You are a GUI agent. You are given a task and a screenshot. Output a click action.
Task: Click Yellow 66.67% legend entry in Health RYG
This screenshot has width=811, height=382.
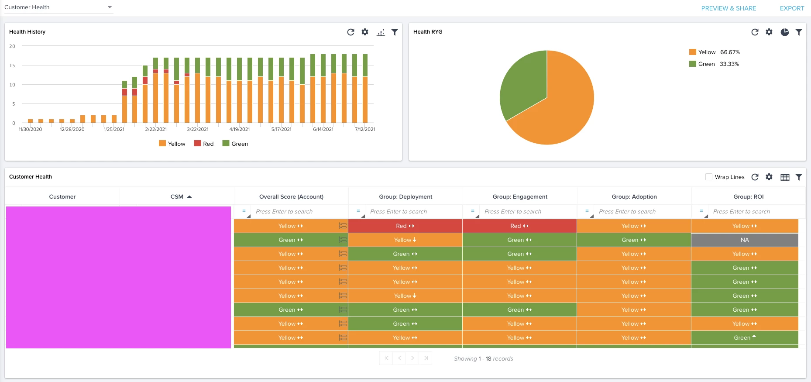pyautogui.click(x=715, y=52)
